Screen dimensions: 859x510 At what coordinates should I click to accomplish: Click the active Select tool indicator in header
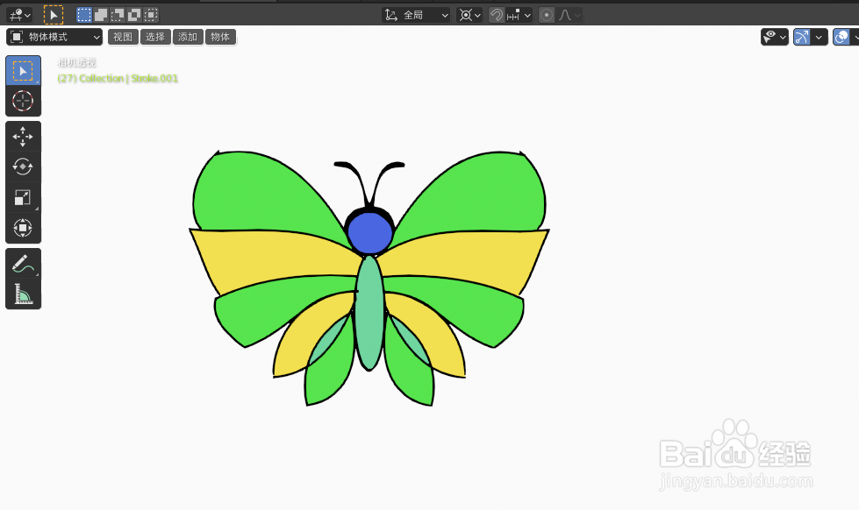click(x=54, y=15)
